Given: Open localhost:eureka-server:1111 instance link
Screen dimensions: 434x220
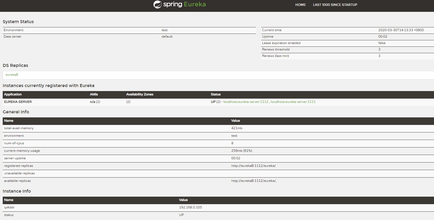Looking at the screenshot, I should 293,102.
